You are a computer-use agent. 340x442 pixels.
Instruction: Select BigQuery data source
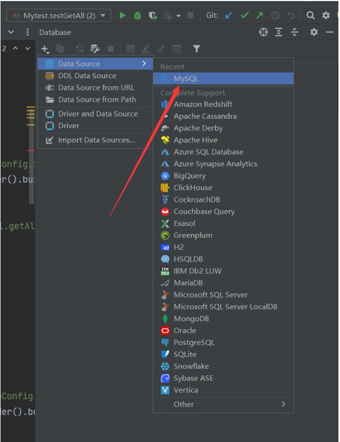pos(223,176)
